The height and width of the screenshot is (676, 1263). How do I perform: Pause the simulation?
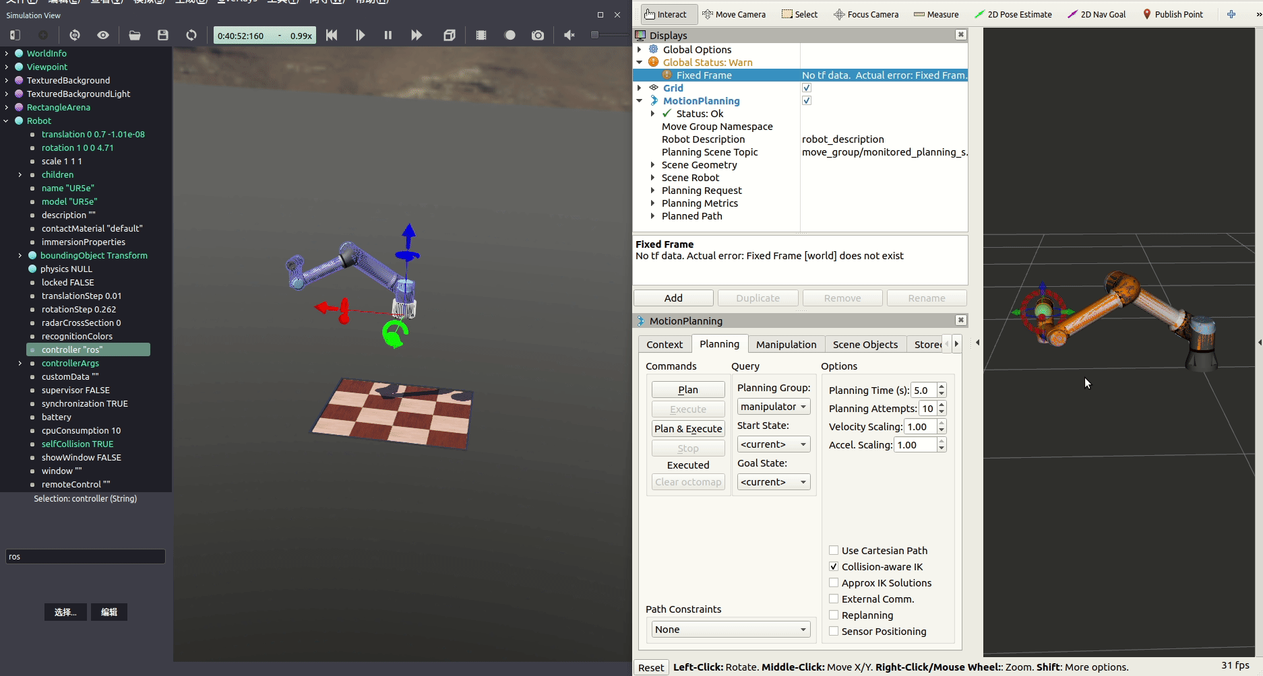388,35
